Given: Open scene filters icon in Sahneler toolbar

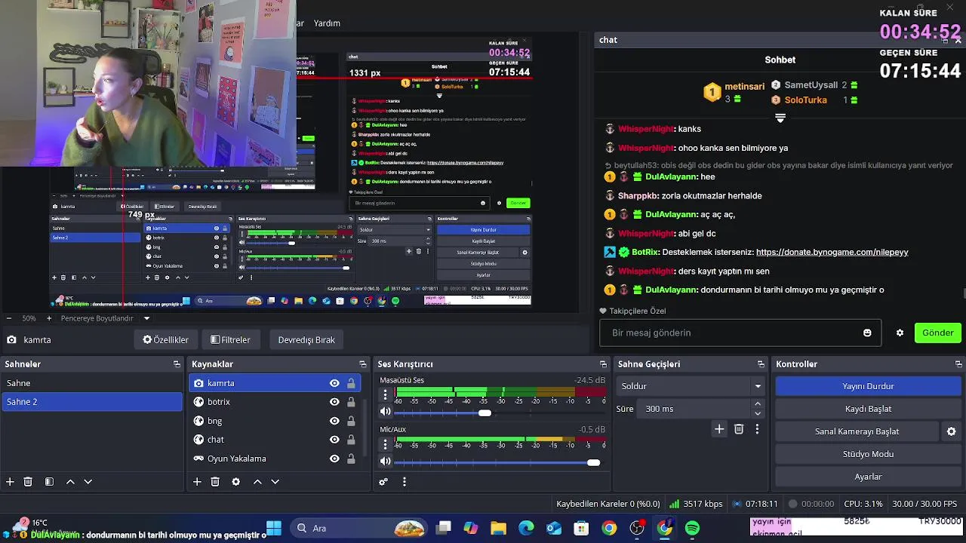Looking at the screenshot, I should point(49,482).
